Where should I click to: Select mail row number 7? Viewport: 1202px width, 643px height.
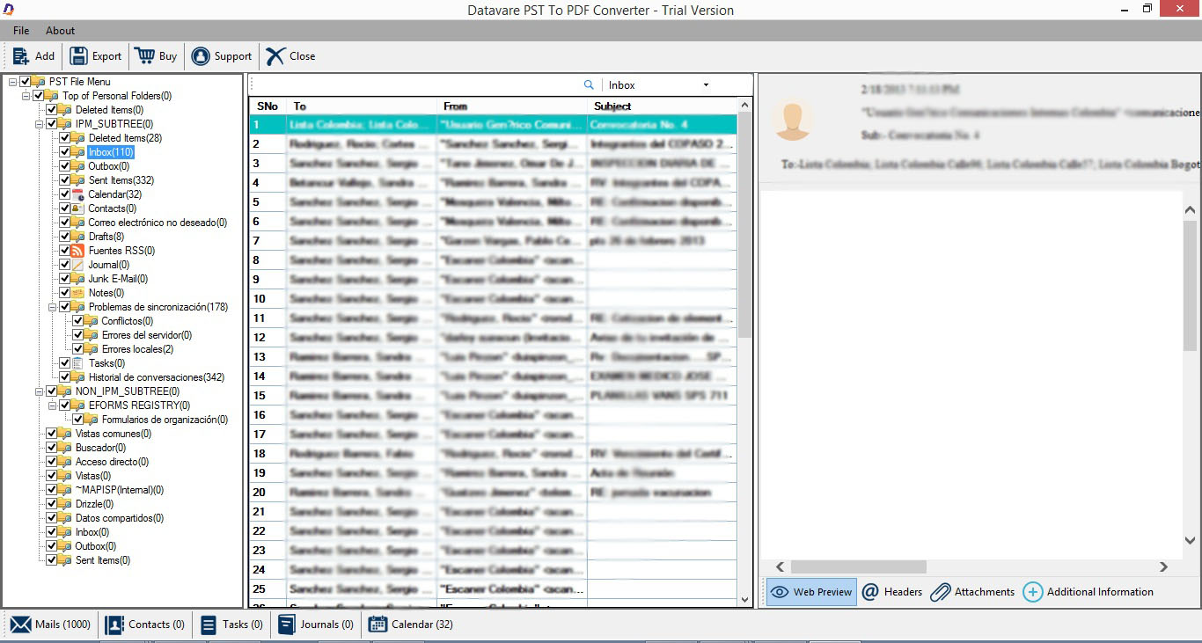(493, 241)
